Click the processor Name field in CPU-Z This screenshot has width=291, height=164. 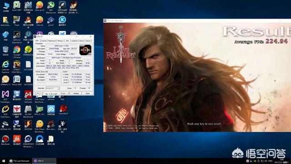tap(62, 46)
